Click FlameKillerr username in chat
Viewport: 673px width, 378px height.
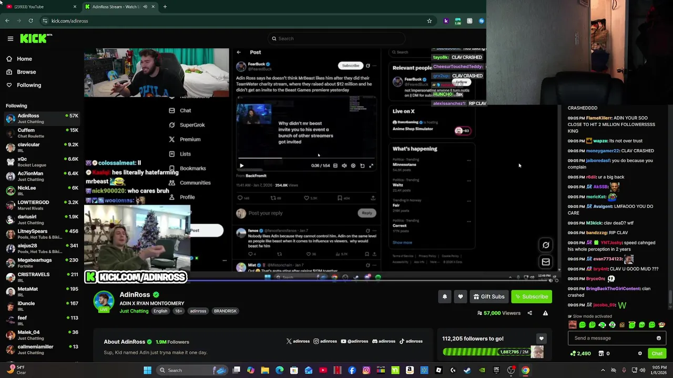coord(599,118)
